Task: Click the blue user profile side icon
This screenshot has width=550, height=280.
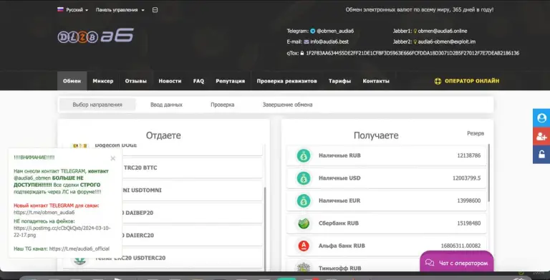Action: tap(541, 118)
